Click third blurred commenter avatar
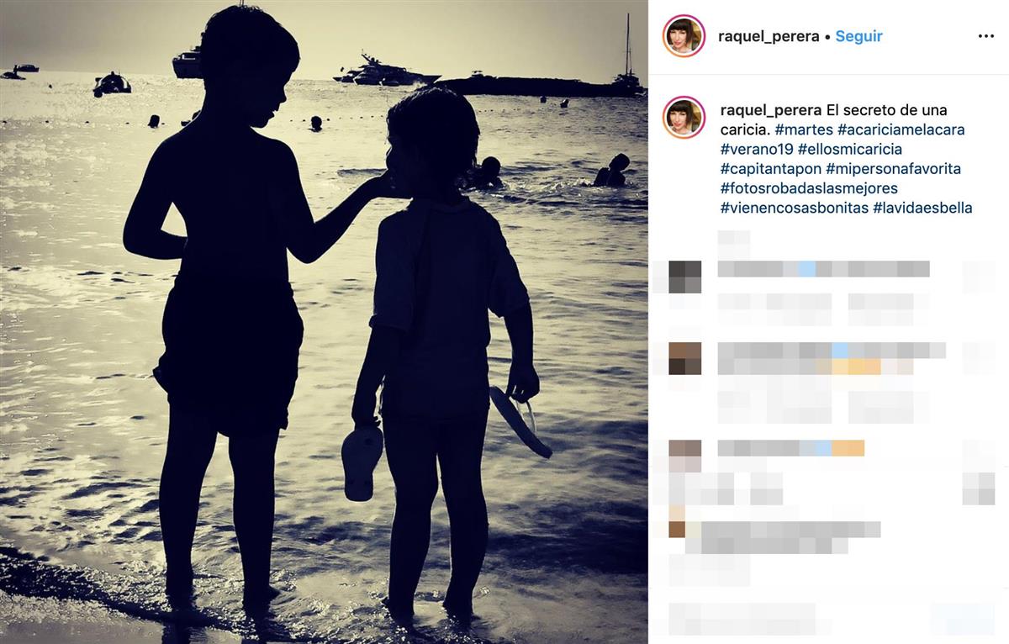The image size is (1009, 644). coord(684,456)
